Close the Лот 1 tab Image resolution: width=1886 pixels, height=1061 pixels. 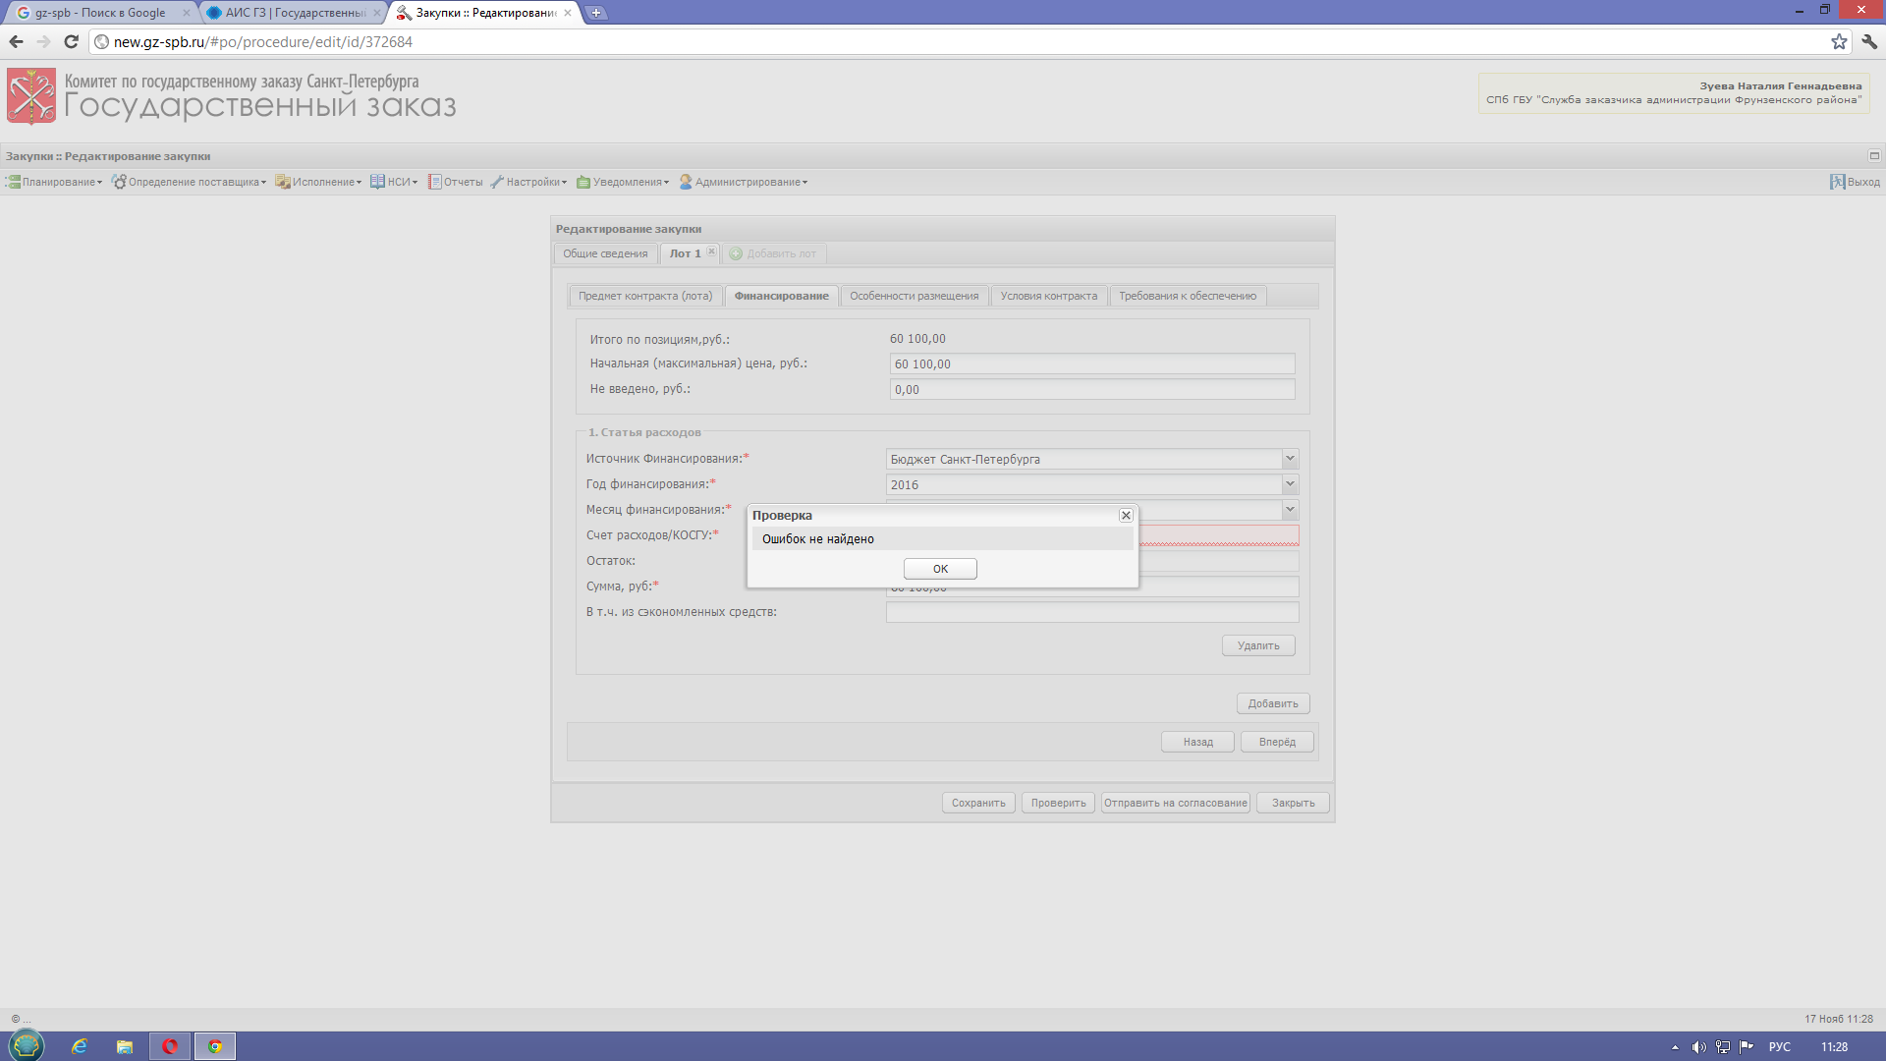711,251
